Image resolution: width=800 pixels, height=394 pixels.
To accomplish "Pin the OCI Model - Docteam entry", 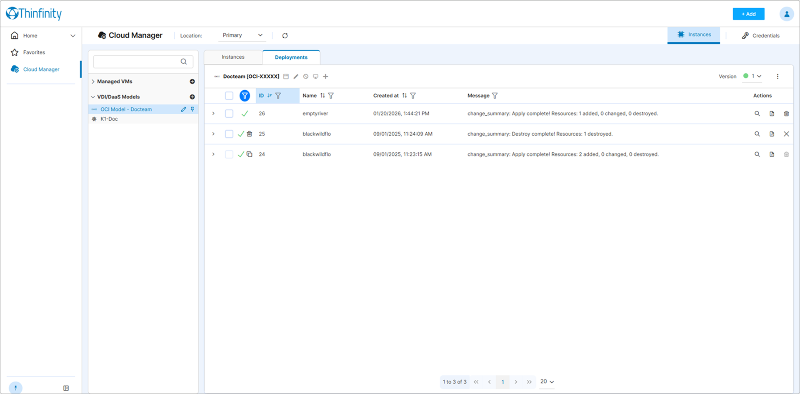I will [192, 109].
